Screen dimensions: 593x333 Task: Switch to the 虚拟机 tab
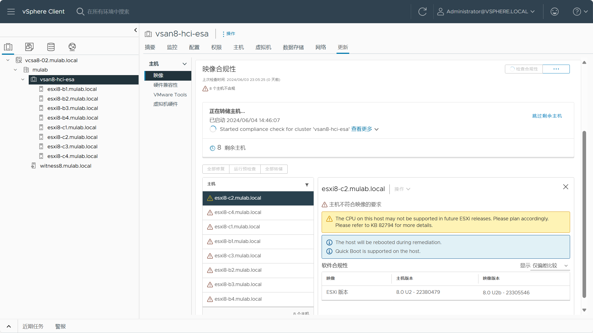[x=263, y=47]
